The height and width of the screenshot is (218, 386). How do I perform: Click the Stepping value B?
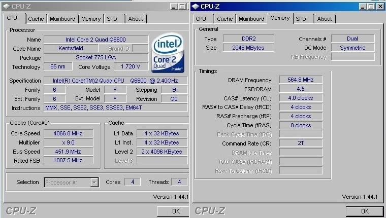tap(174, 90)
